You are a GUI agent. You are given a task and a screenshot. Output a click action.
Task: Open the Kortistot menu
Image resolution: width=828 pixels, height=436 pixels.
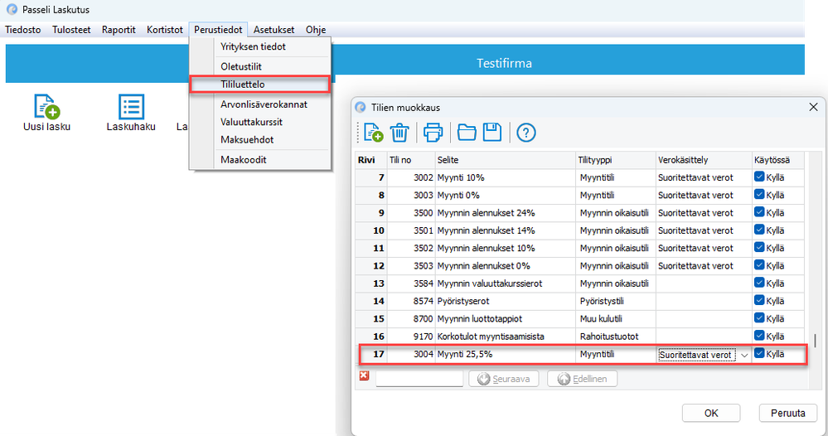[x=165, y=30]
